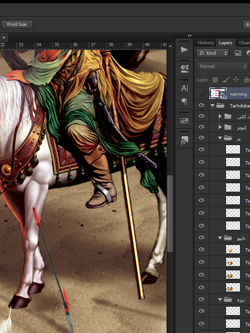Hide the نیزه group
Image resolution: width=250 pixels, height=333 pixels.
(x=201, y=299)
